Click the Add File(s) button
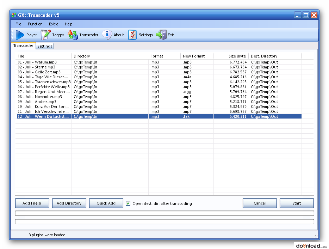Screen dimensions: 329x249 pos(32,203)
